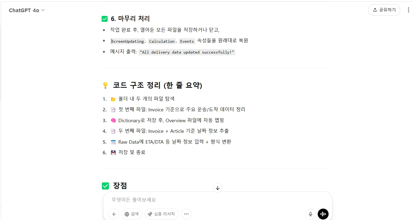Click the upload icon inside the 공유하기 button

pos(375,10)
